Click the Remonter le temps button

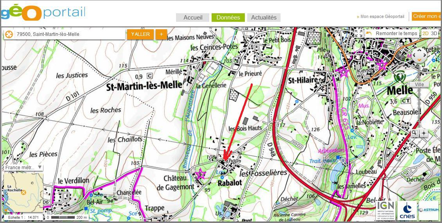click(x=392, y=34)
